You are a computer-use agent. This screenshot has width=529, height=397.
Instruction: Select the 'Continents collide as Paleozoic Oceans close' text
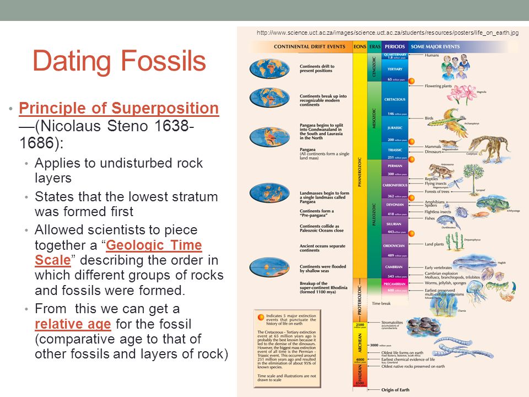pyautogui.click(x=321, y=228)
